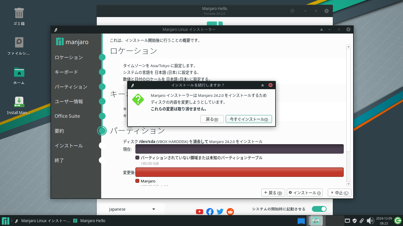
Task: Open the Reddit link icon in Manjaro Hello
Action: [230, 212]
